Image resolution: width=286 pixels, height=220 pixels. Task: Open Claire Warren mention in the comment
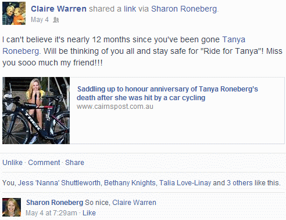coord(134,203)
